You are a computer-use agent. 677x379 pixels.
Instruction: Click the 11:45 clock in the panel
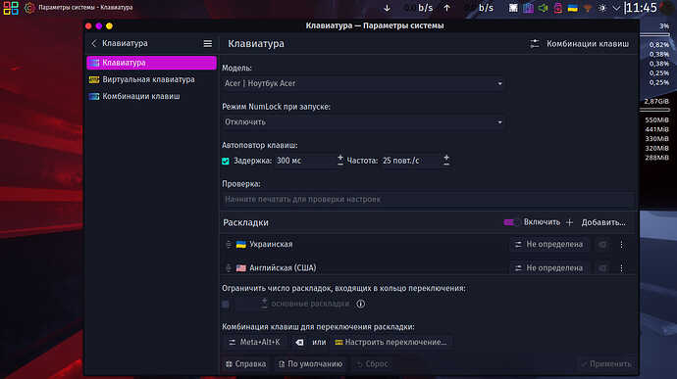click(x=641, y=8)
